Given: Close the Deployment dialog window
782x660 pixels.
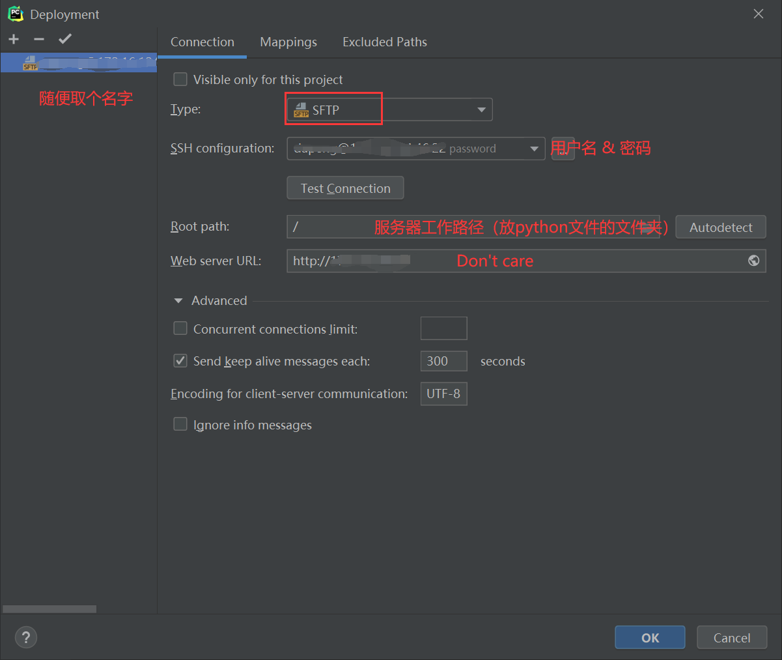Looking at the screenshot, I should (x=759, y=14).
